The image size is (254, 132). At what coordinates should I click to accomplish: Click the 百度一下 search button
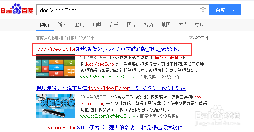(x=225, y=10)
